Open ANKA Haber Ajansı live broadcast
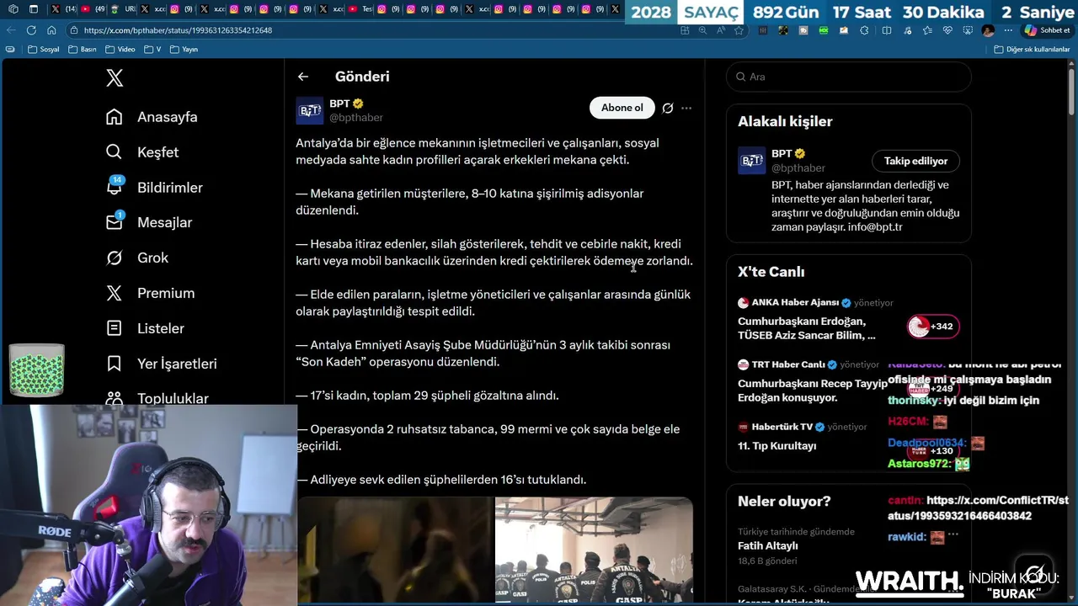Image resolution: width=1078 pixels, height=606 pixels. (x=848, y=321)
